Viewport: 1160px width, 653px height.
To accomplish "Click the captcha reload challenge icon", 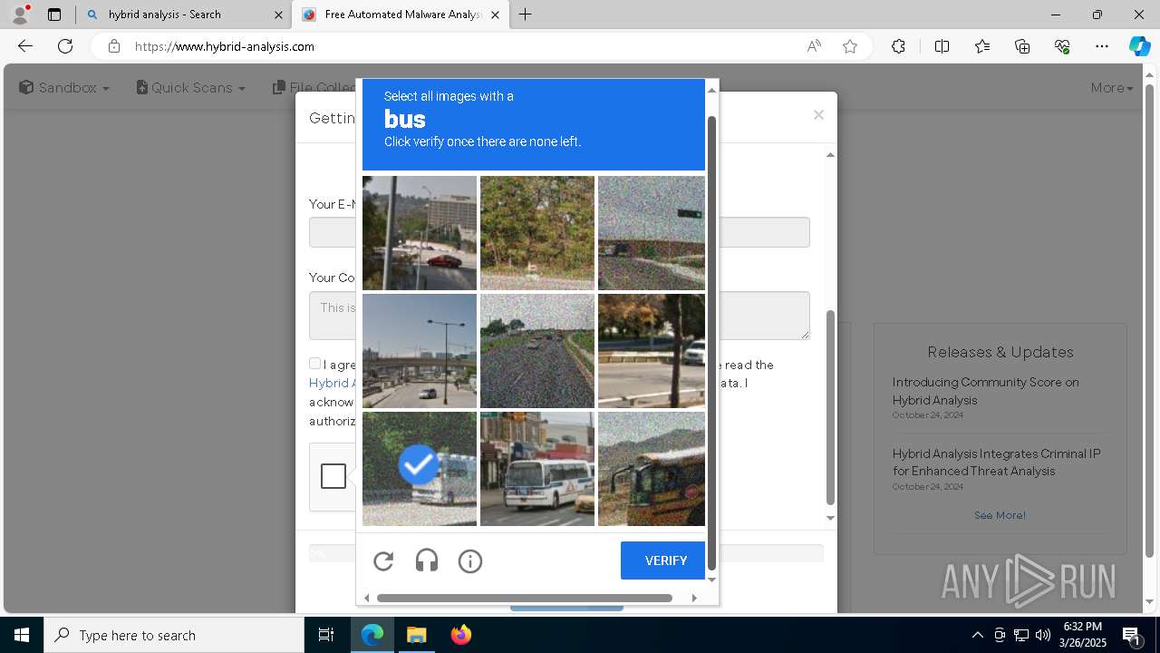I will 383,561.
